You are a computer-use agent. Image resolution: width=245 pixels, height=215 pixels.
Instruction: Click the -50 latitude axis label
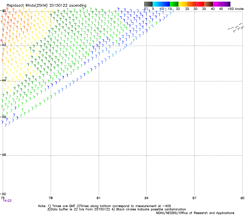(3, 194)
